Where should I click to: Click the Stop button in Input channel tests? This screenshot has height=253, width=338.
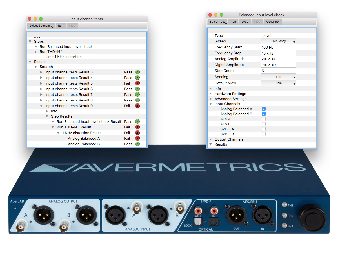[72, 26]
